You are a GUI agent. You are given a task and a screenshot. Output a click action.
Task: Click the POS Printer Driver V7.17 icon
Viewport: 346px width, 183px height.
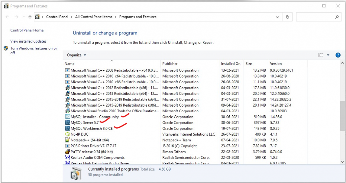click(x=68, y=146)
